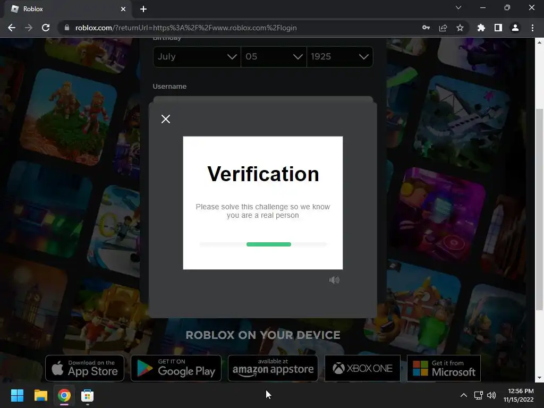This screenshot has width=544, height=408.
Task: Click the page vertical scrollbar
Action: pos(539,209)
